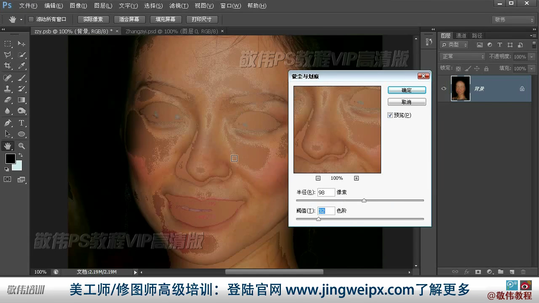Toggle smart object layer filter

tap(520, 45)
